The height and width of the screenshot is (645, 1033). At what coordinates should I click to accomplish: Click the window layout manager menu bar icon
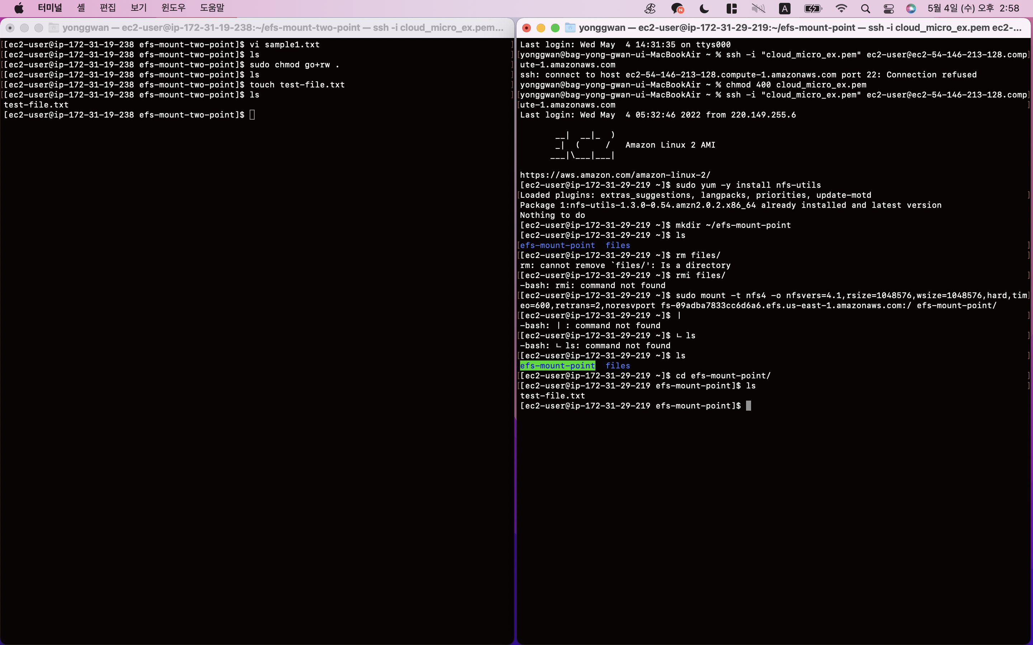pyautogui.click(x=732, y=8)
